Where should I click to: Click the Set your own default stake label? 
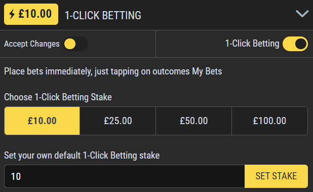[82, 156]
